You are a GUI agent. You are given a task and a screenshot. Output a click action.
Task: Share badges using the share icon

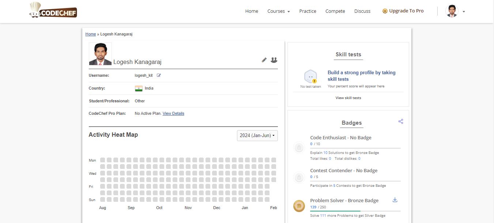(x=401, y=121)
